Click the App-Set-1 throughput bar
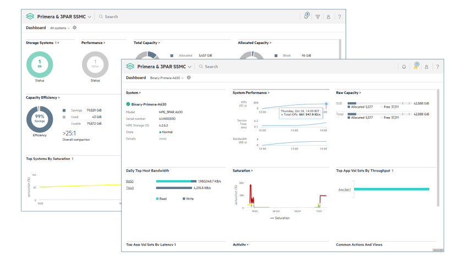This screenshot has width=465, height=261. coord(391,189)
